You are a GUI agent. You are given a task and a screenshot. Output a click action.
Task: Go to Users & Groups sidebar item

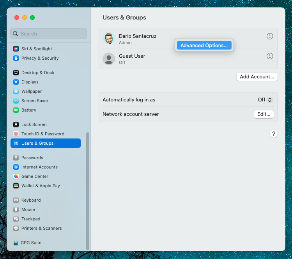[x=46, y=143]
